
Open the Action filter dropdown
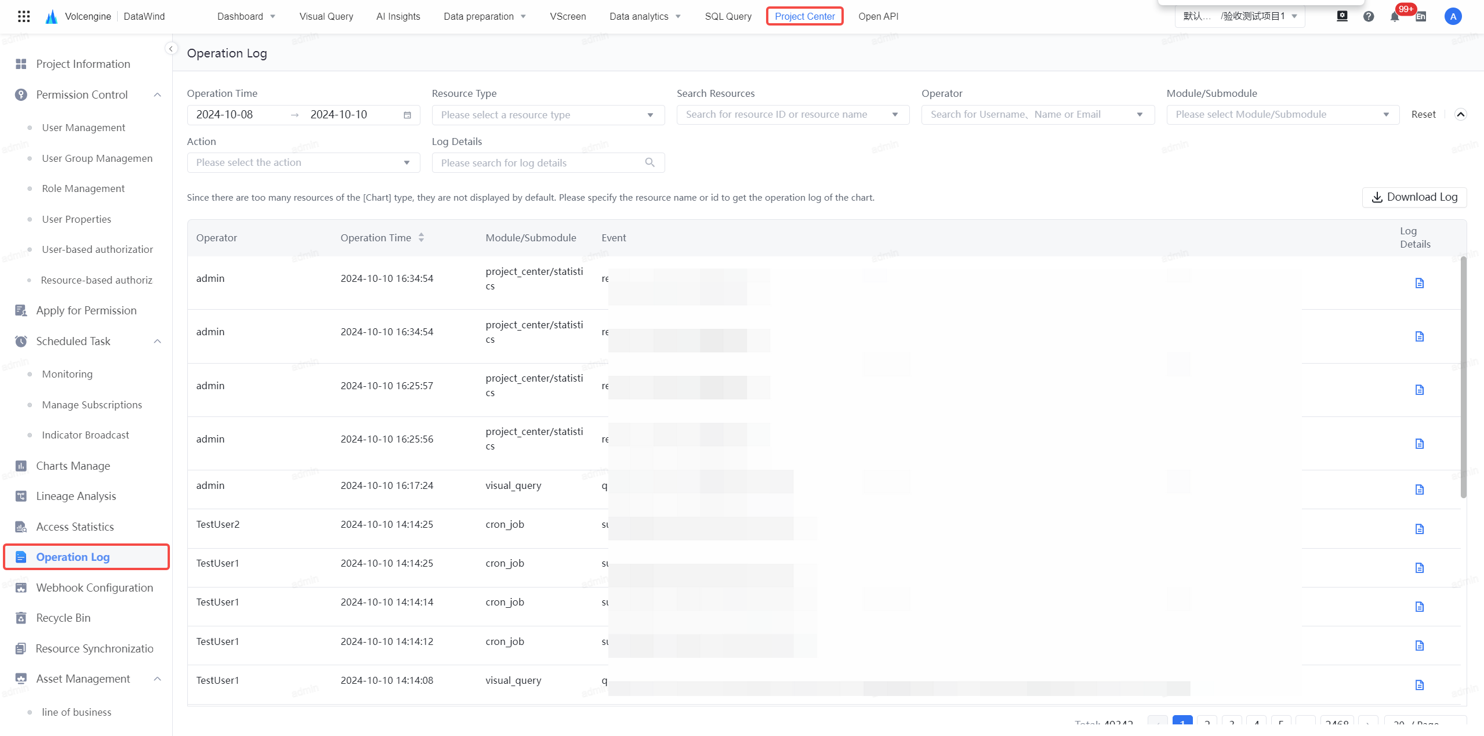pyautogui.click(x=303, y=162)
